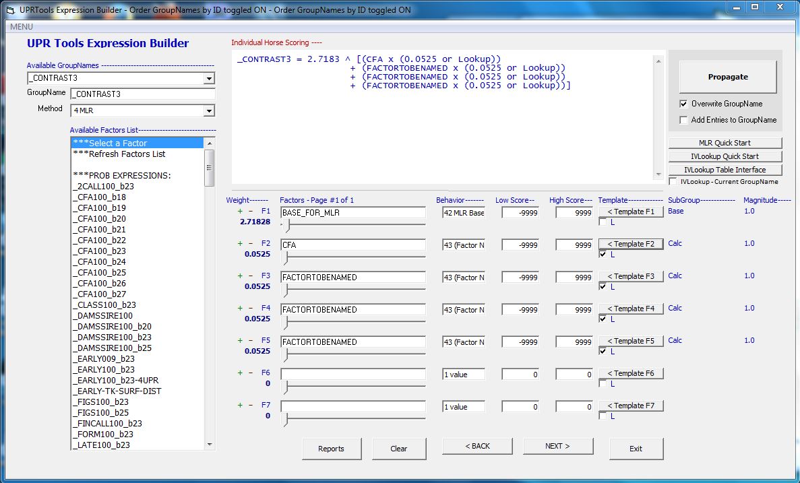Click the F6 weight slider handle
Screen dimensions: 800x483
point(286,387)
